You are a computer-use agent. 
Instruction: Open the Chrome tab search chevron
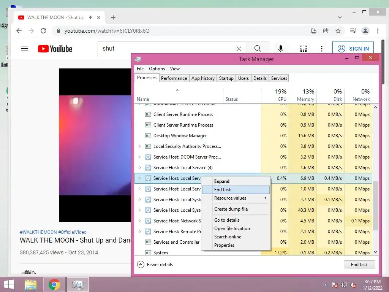pos(340,17)
